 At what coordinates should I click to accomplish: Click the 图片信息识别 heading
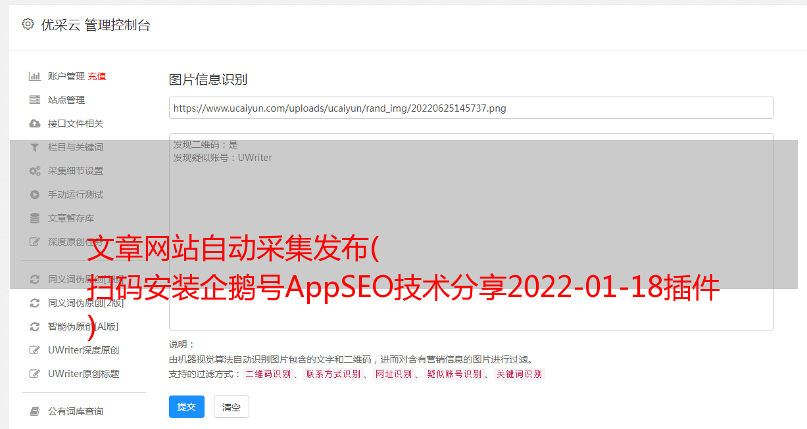pos(208,79)
